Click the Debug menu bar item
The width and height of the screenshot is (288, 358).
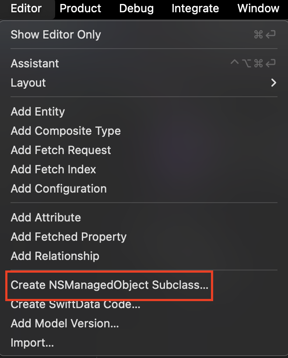coord(136,8)
